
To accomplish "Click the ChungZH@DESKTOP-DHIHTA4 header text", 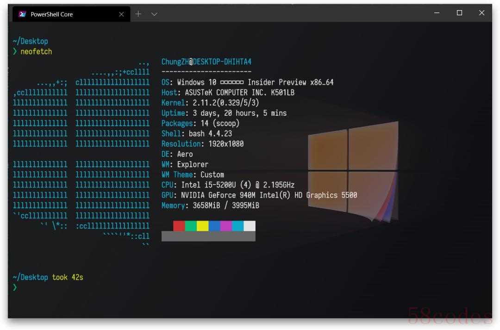I will 206,62.
